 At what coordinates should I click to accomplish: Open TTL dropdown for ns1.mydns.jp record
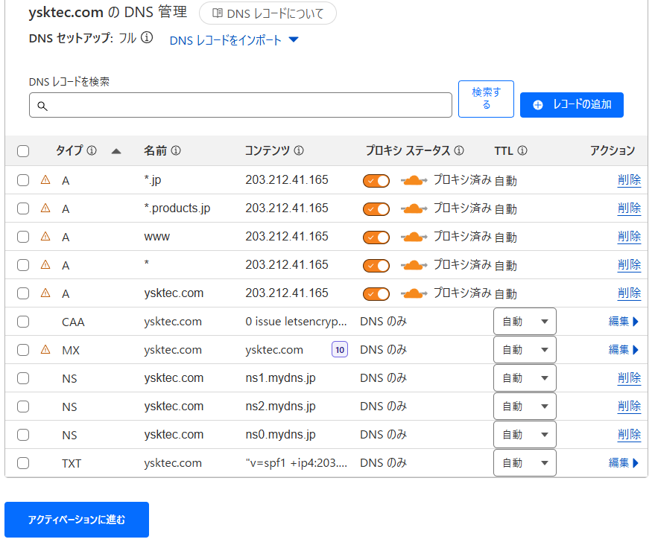coord(525,378)
